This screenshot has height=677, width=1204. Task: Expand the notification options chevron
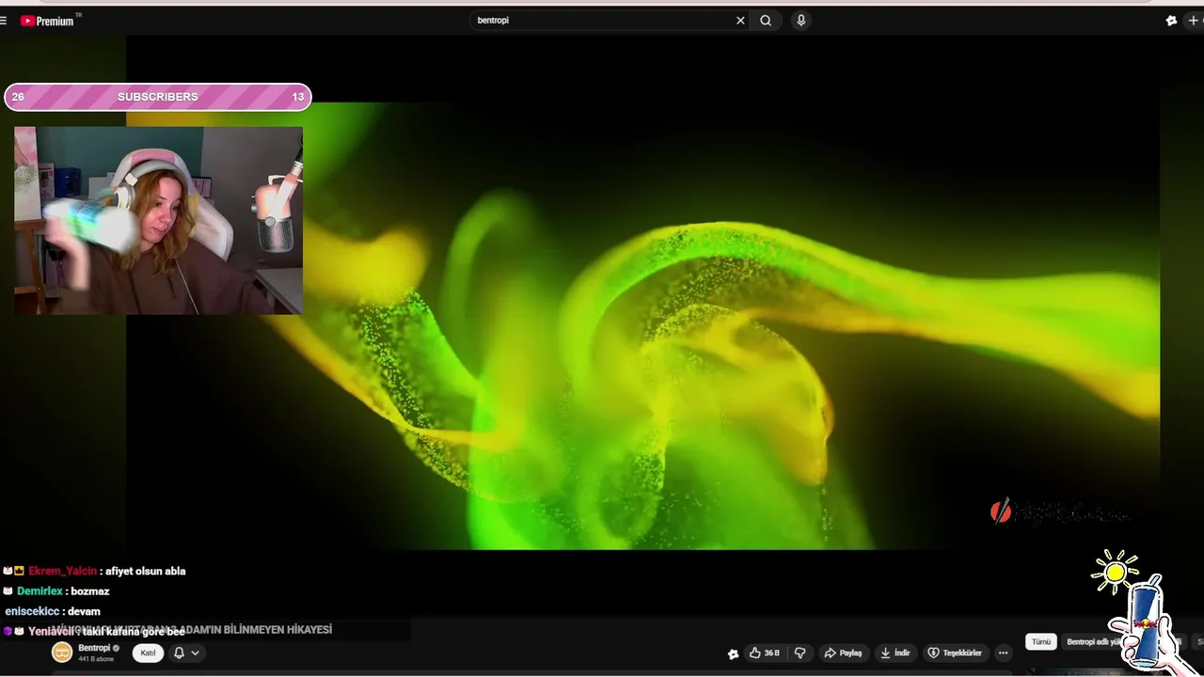point(195,653)
